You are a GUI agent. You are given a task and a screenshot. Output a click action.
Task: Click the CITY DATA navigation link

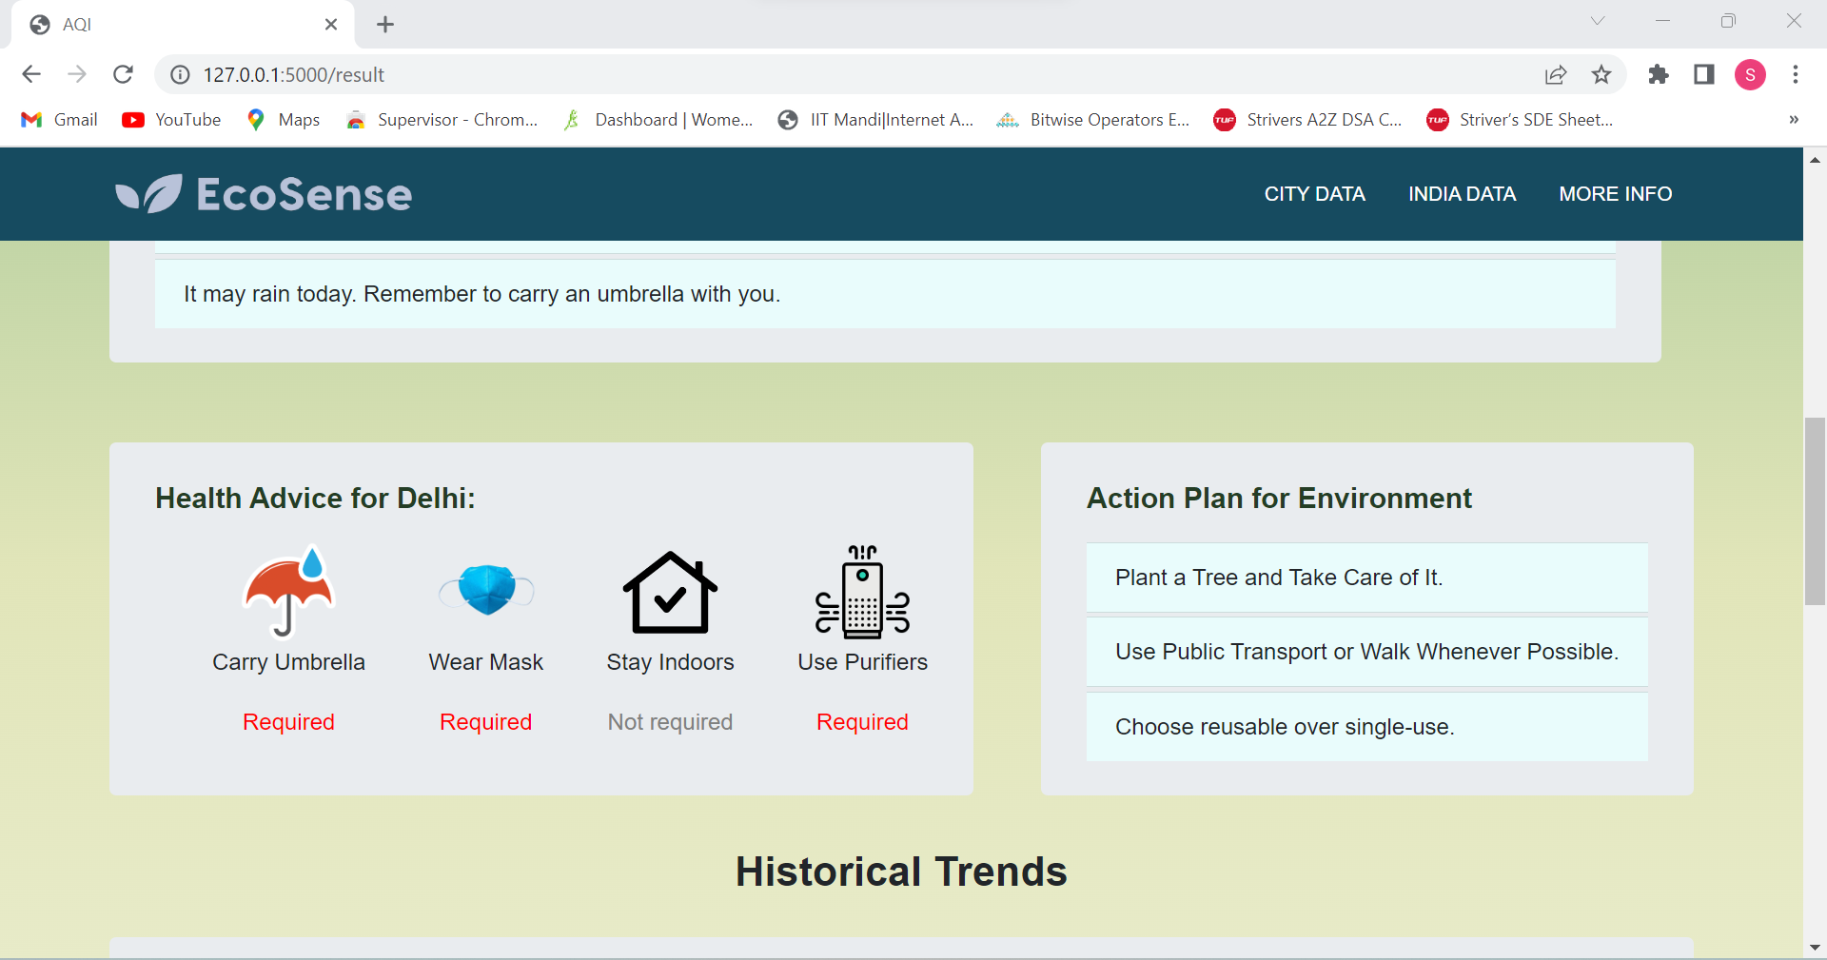click(x=1314, y=193)
